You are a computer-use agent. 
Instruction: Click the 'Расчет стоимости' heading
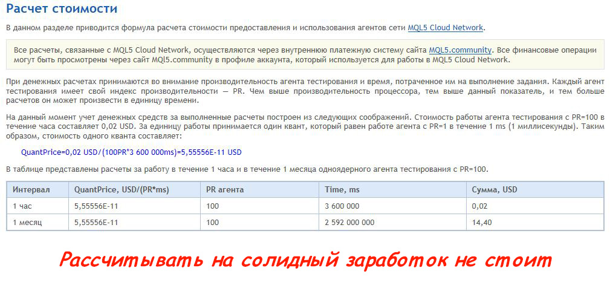62,8
